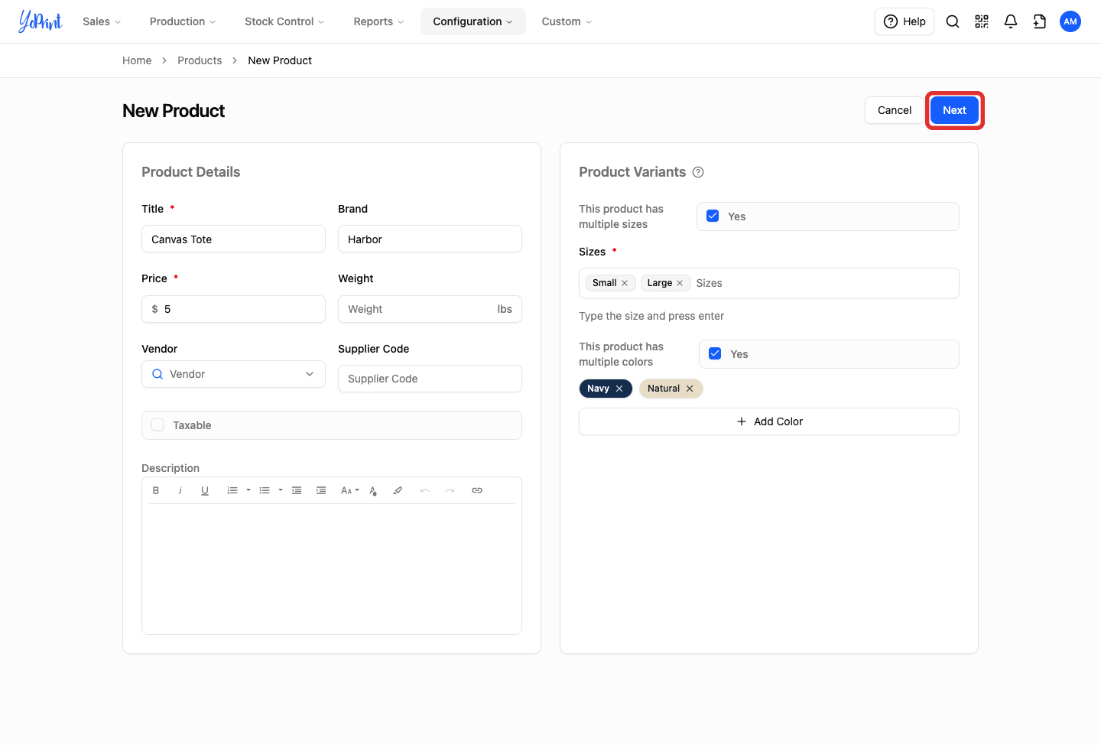Expand the Configuration menu

click(473, 21)
